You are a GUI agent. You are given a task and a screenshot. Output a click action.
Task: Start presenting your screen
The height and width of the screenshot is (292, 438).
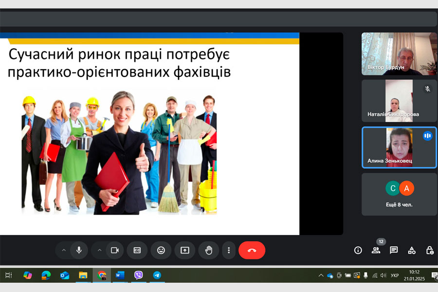[184, 250]
